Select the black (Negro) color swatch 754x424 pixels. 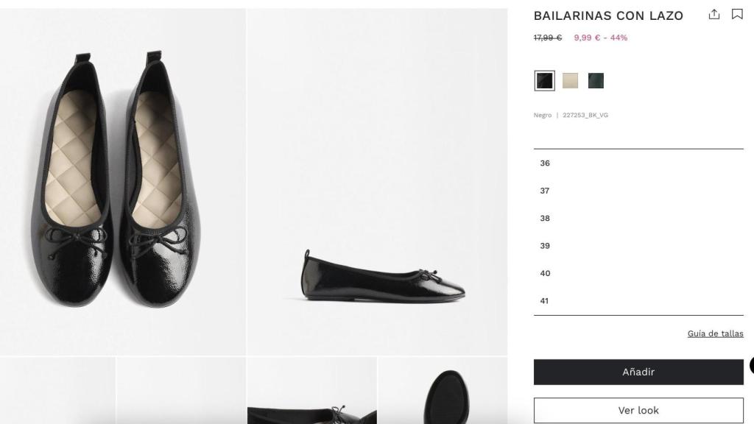click(543, 80)
